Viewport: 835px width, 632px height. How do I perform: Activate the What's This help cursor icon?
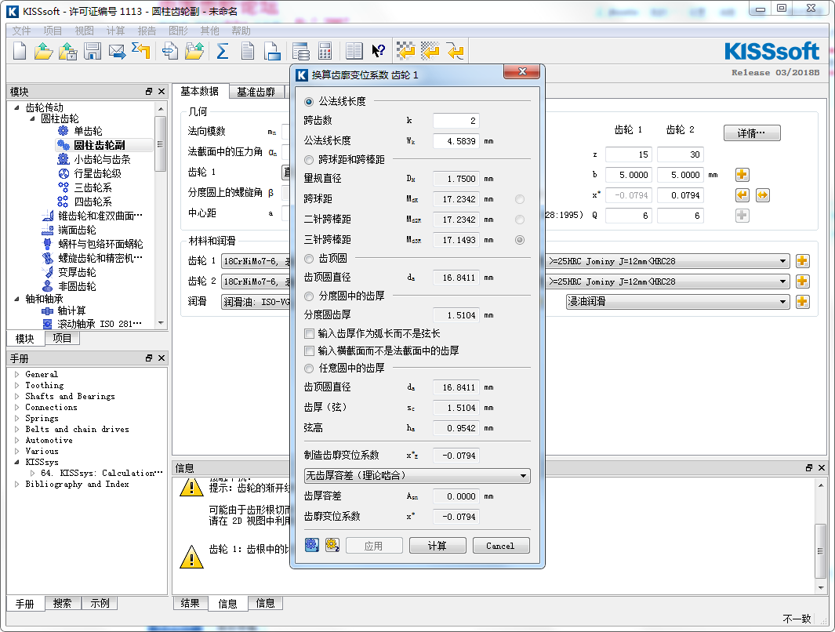point(378,51)
